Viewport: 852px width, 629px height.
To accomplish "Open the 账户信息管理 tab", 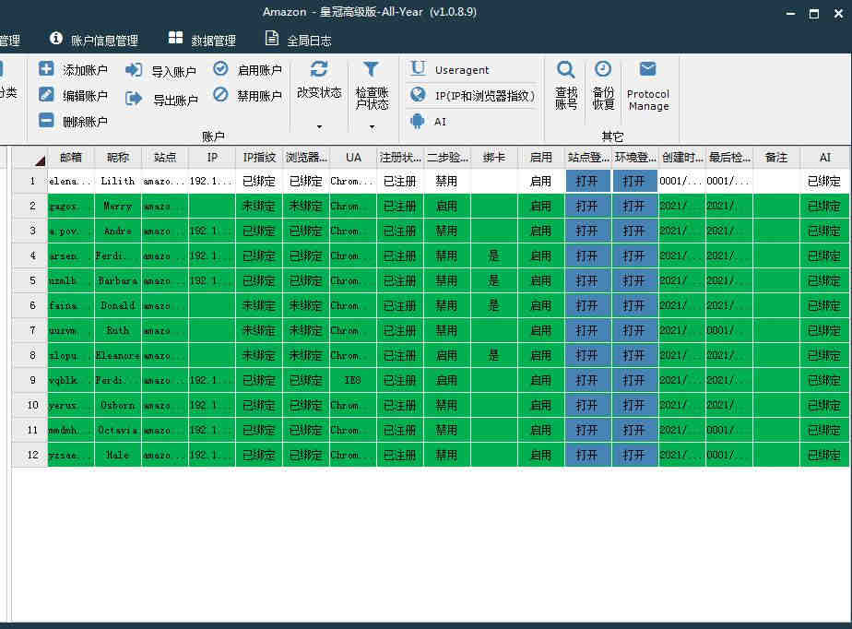I will [94, 39].
